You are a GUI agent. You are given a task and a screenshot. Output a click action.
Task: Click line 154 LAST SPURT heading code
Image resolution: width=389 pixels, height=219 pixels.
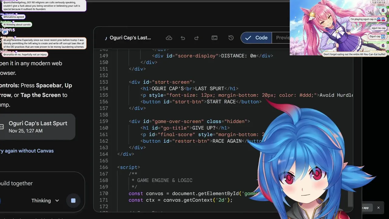point(189,89)
